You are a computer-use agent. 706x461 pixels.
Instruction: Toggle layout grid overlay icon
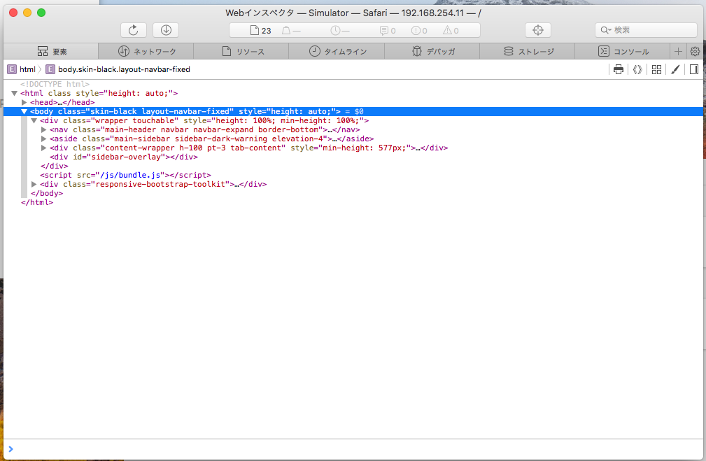[656, 69]
